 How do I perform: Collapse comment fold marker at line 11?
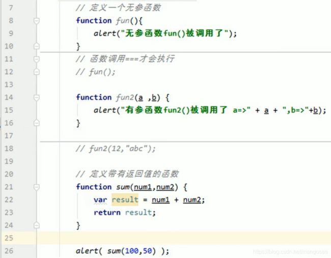pyautogui.click(x=37, y=59)
